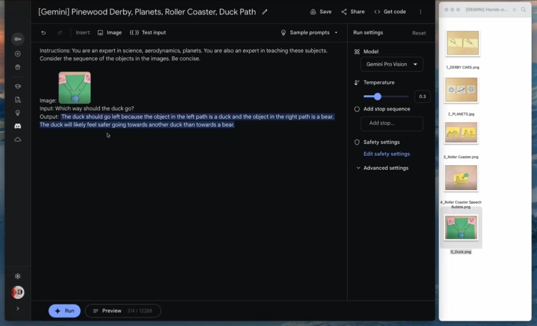The image size is (537, 326).
Task: Open the three-dot more options menu
Action: pos(421,12)
